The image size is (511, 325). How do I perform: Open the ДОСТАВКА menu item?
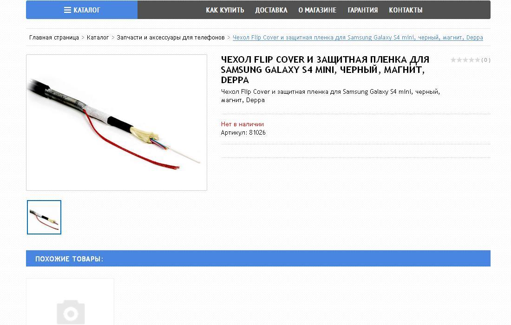pyautogui.click(x=271, y=10)
